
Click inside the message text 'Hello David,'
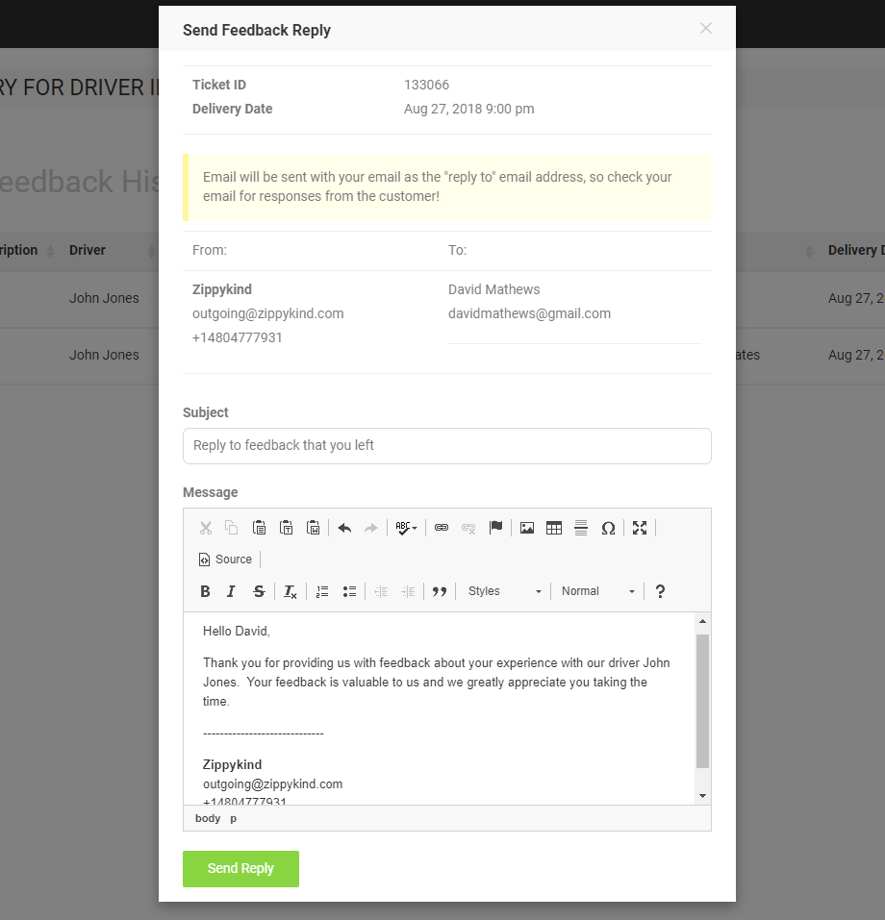pos(236,632)
